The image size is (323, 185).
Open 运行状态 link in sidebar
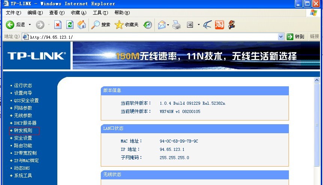(23, 86)
